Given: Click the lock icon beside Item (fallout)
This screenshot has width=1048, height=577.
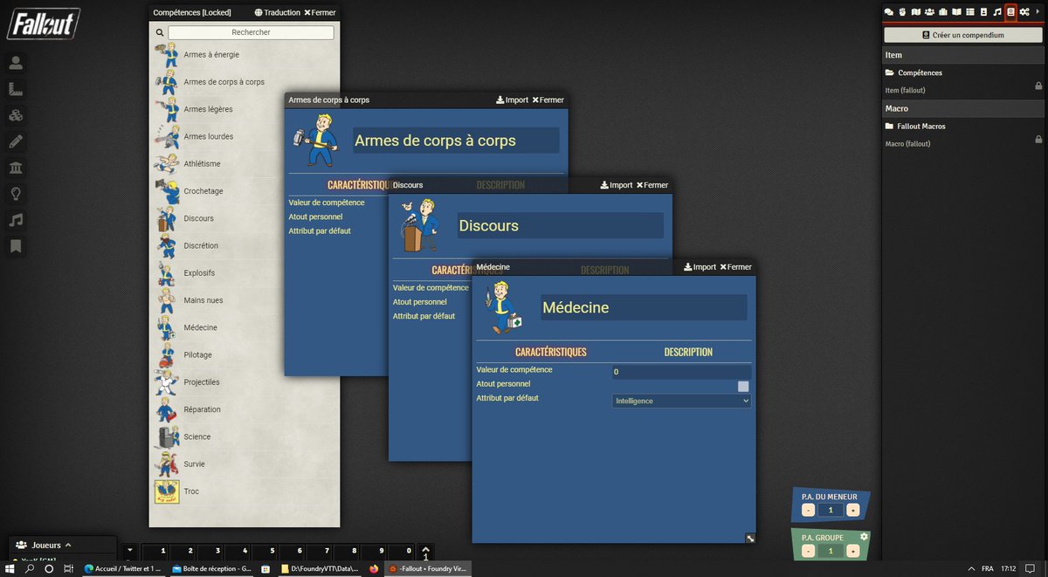Looking at the screenshot, I should click(x=1038, y=86).
